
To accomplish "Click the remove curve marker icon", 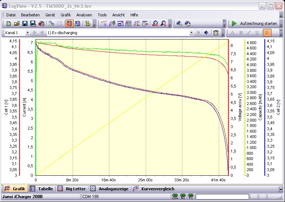I will 104,23.
